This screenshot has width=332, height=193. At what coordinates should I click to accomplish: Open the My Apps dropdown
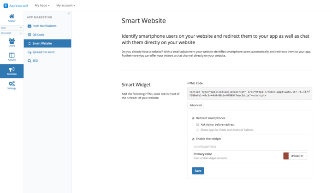(x=42, y=6)
